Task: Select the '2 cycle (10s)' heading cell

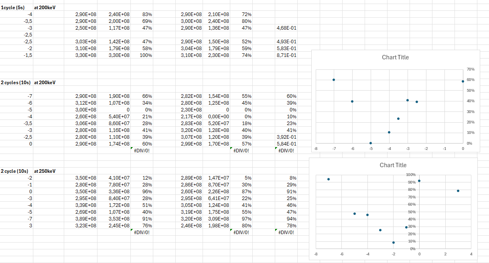Action: (16, 171)
